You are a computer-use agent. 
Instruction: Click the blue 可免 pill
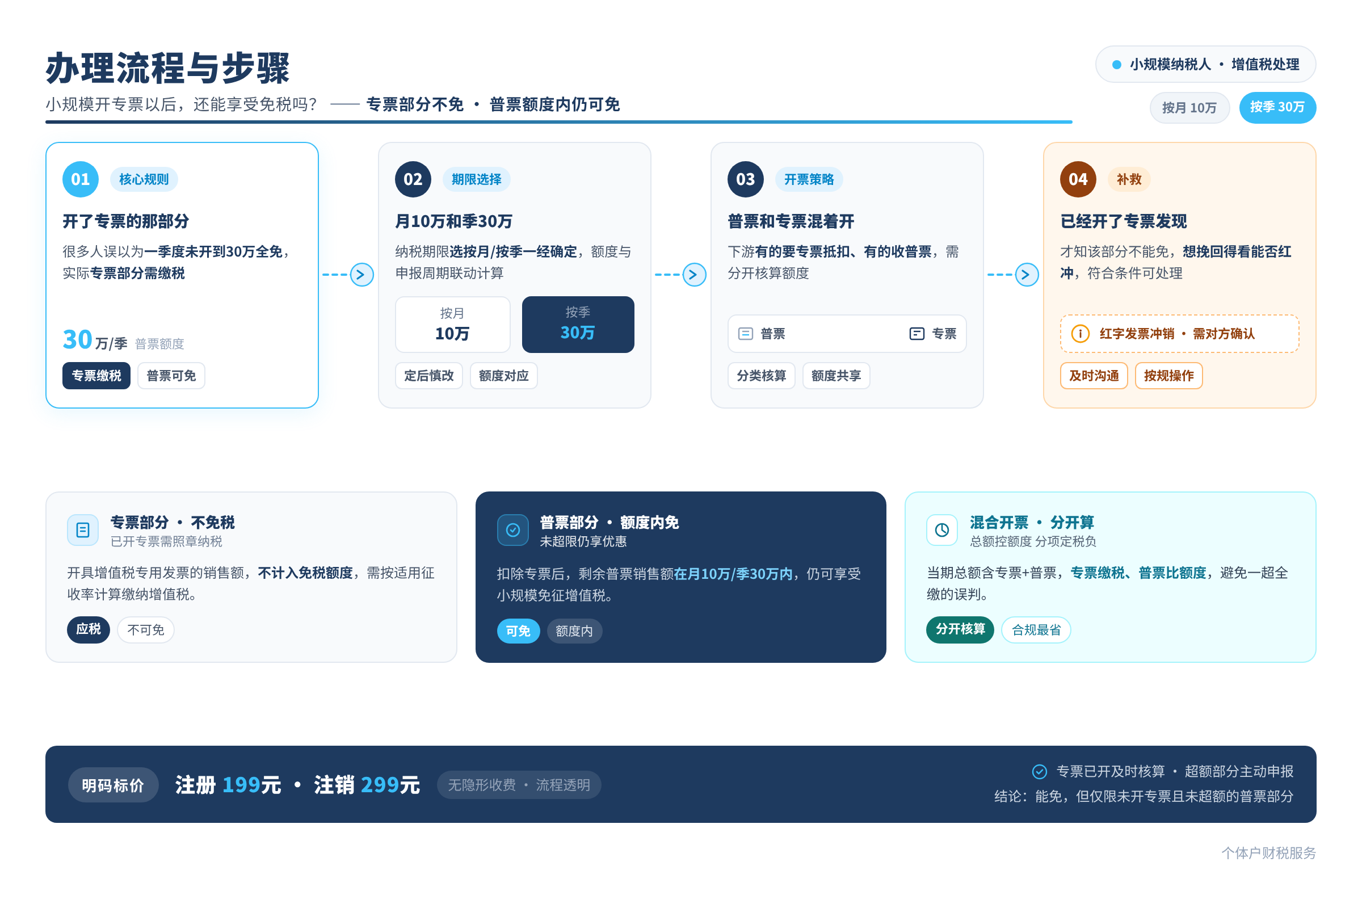click(518, 630)
